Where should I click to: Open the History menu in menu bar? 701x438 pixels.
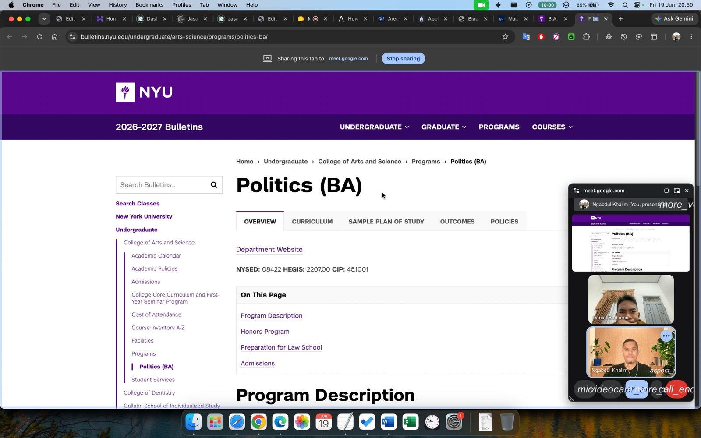click(x=117, y=5)
